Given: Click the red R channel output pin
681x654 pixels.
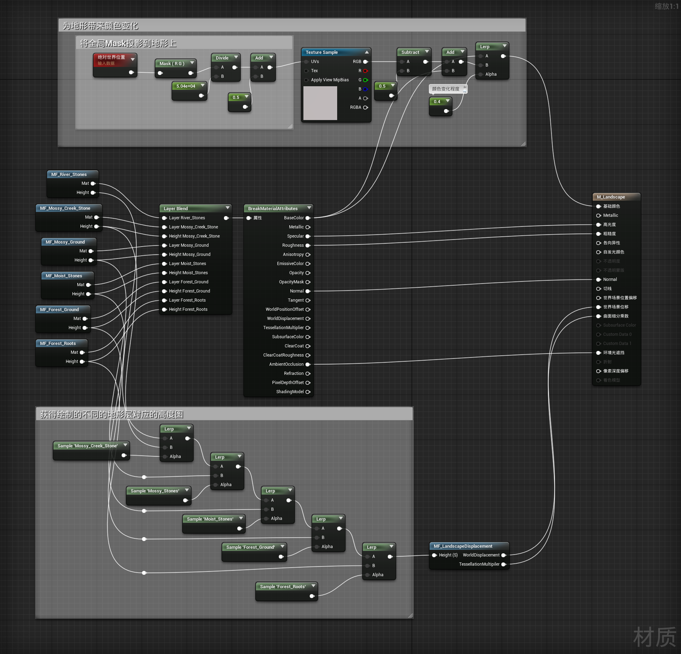Looking at the screenshot, I should click(365, 71).
